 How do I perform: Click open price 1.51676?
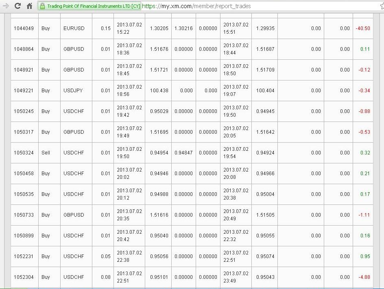coord(159,49)
